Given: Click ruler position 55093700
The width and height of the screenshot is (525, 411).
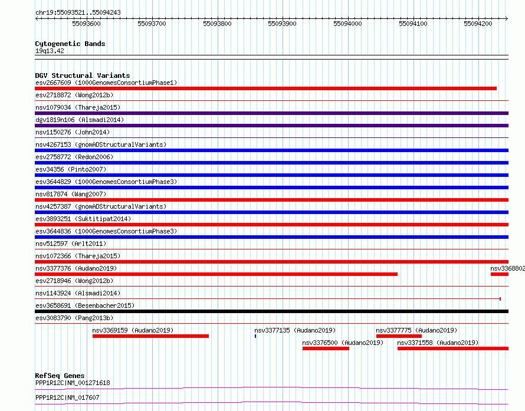Looking at the screenshot, I should point(152,24).
